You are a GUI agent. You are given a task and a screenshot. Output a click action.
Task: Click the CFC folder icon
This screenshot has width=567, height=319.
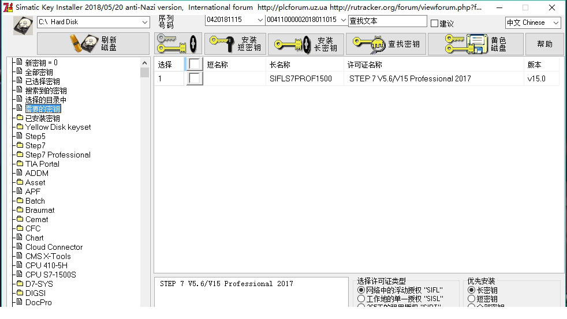(20, 228)
